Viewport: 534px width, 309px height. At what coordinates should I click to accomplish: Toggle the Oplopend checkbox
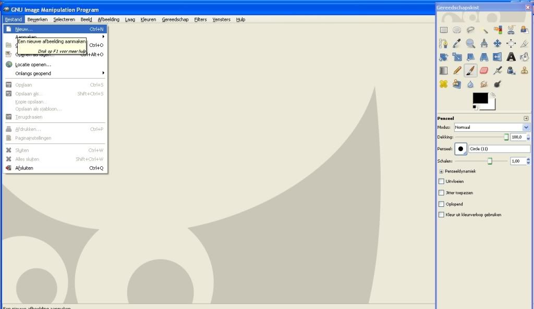442,204
